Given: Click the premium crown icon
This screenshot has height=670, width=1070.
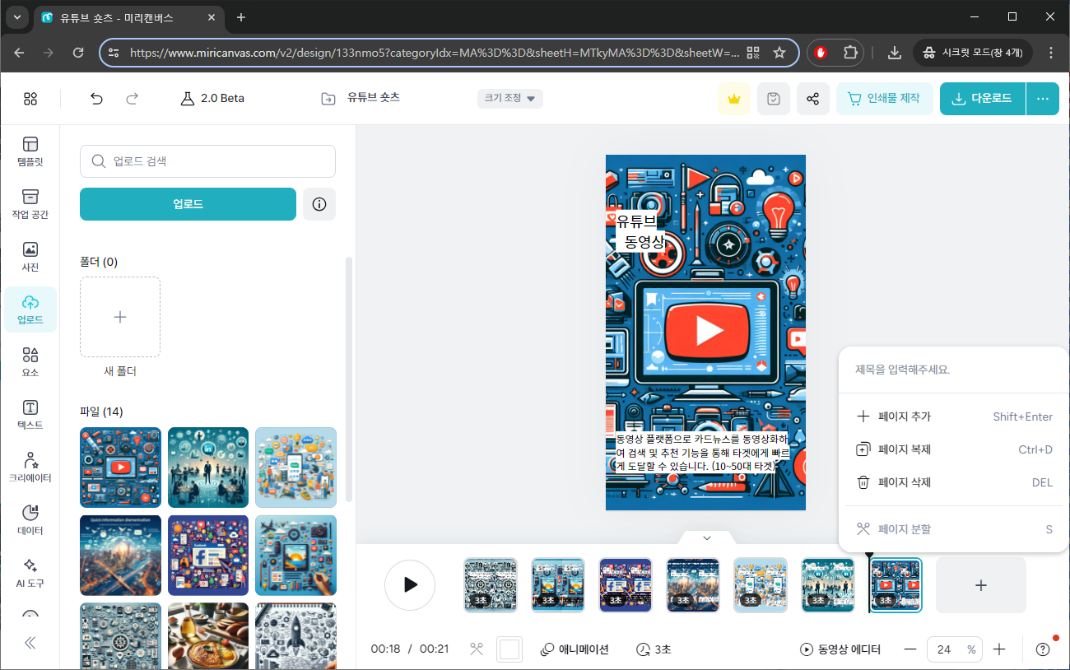Looking at the screenshot, I should [x=733, y=99].
